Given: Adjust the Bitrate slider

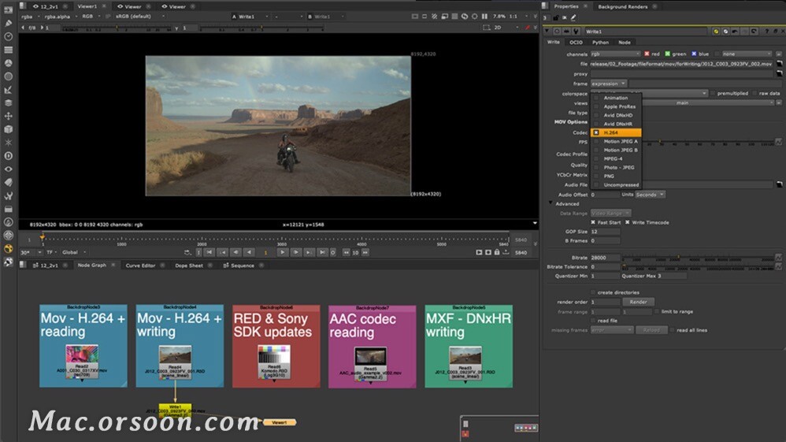Looking at the screenshot, I should pos(699,258).
